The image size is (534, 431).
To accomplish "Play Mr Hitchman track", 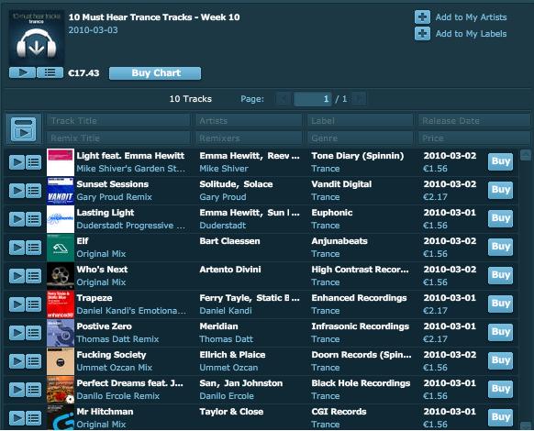I will pos(17,418).
